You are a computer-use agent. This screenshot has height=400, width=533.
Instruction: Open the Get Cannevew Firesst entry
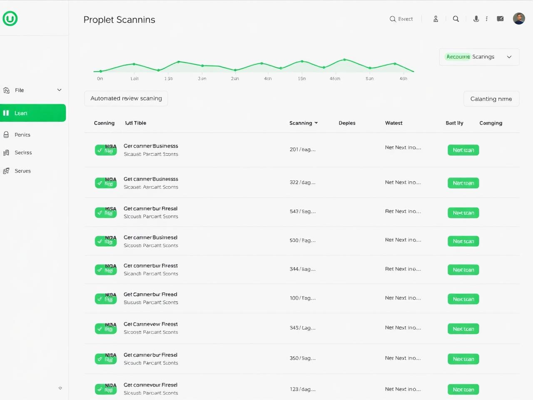(x=151, y=324)
